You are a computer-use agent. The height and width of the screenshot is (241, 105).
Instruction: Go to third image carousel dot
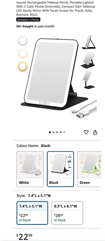(x=57, y=132)
